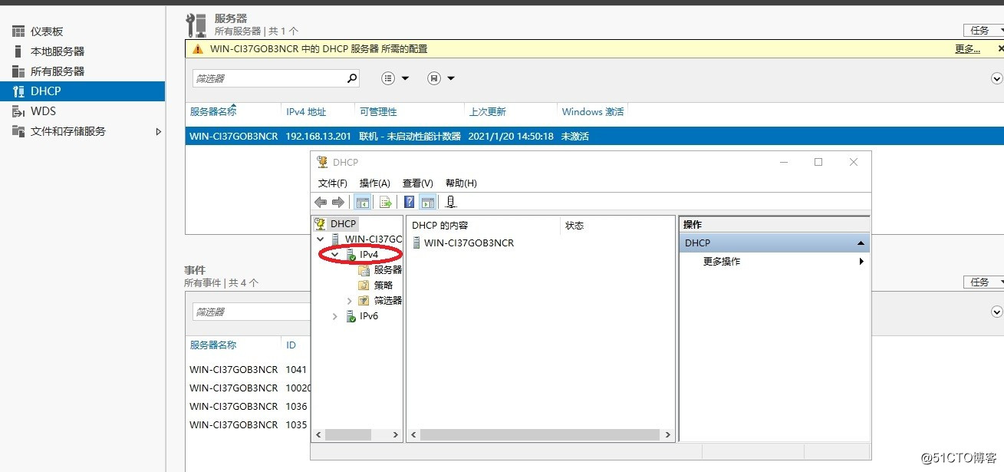Click server icon beside WIN-CI37GOB3NCR in content pane
This screenshot has width=1004, height=472.
(416, 243)
